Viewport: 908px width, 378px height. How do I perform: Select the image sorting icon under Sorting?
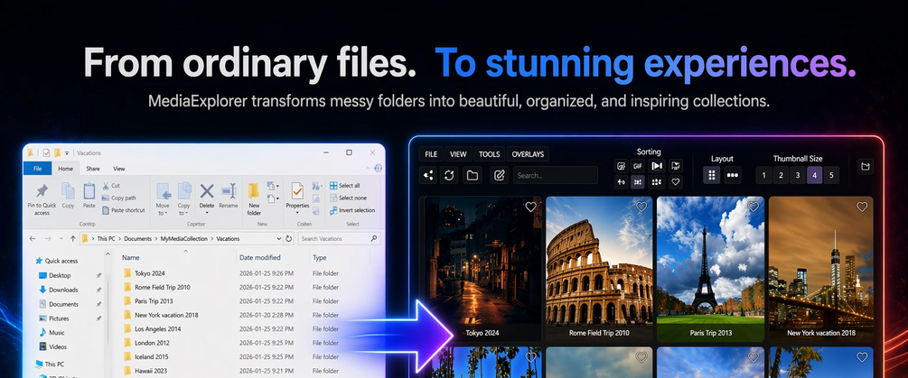pyautogui.click(x=622, y=166)
